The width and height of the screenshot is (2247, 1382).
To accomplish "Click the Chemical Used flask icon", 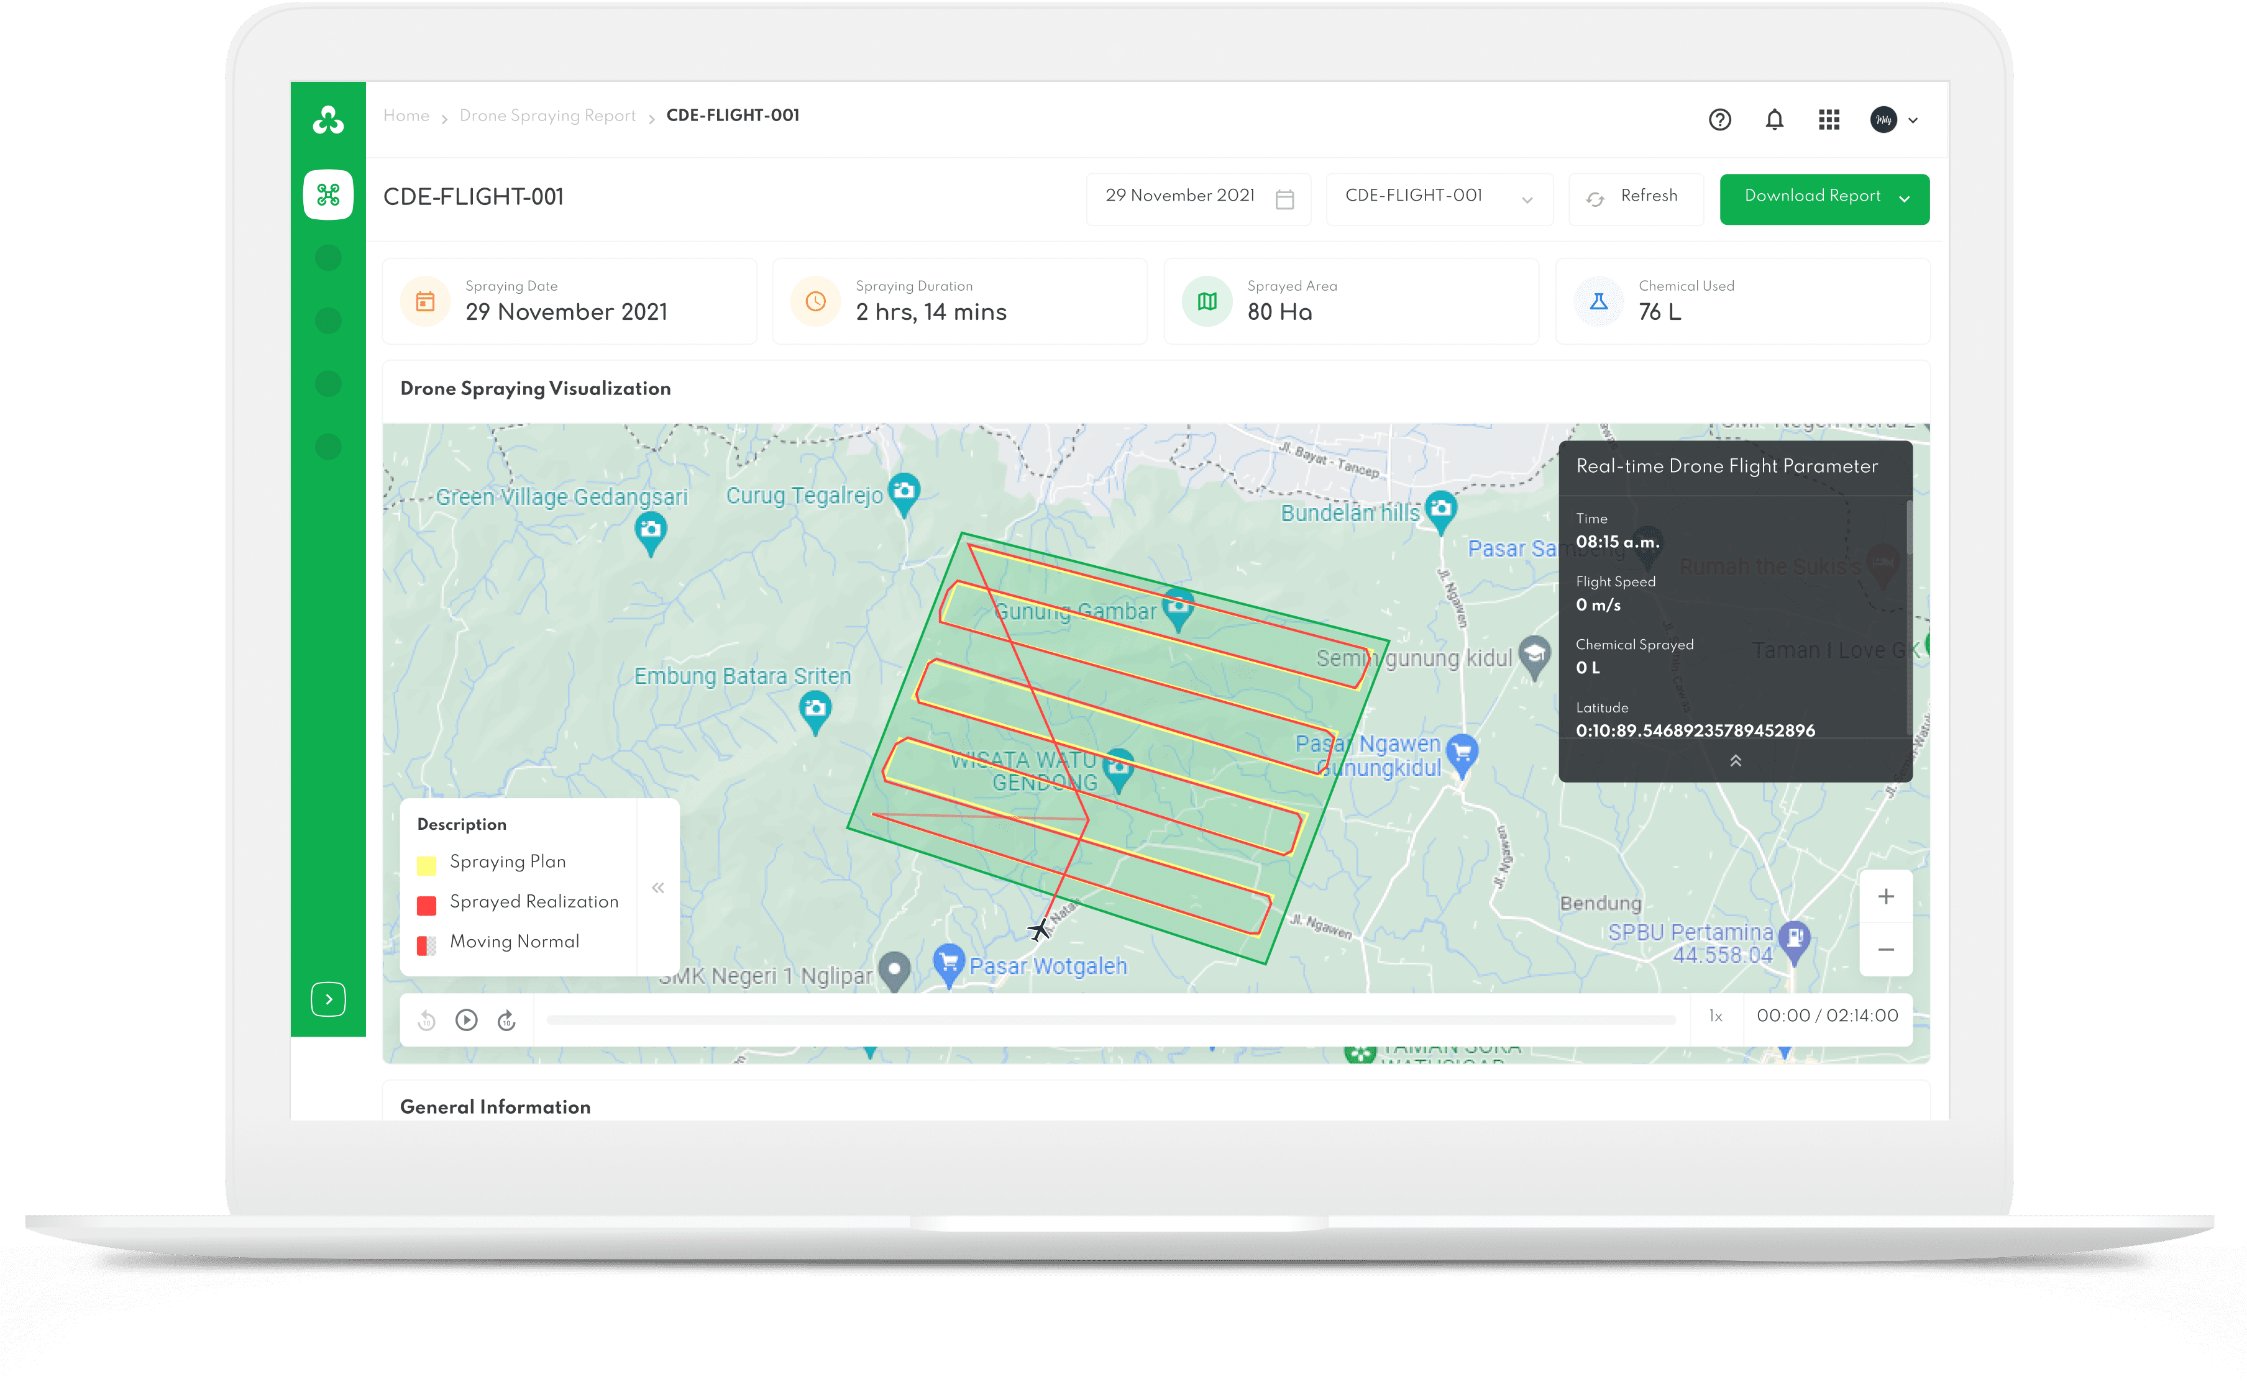I will click(x=1599, y=301).
